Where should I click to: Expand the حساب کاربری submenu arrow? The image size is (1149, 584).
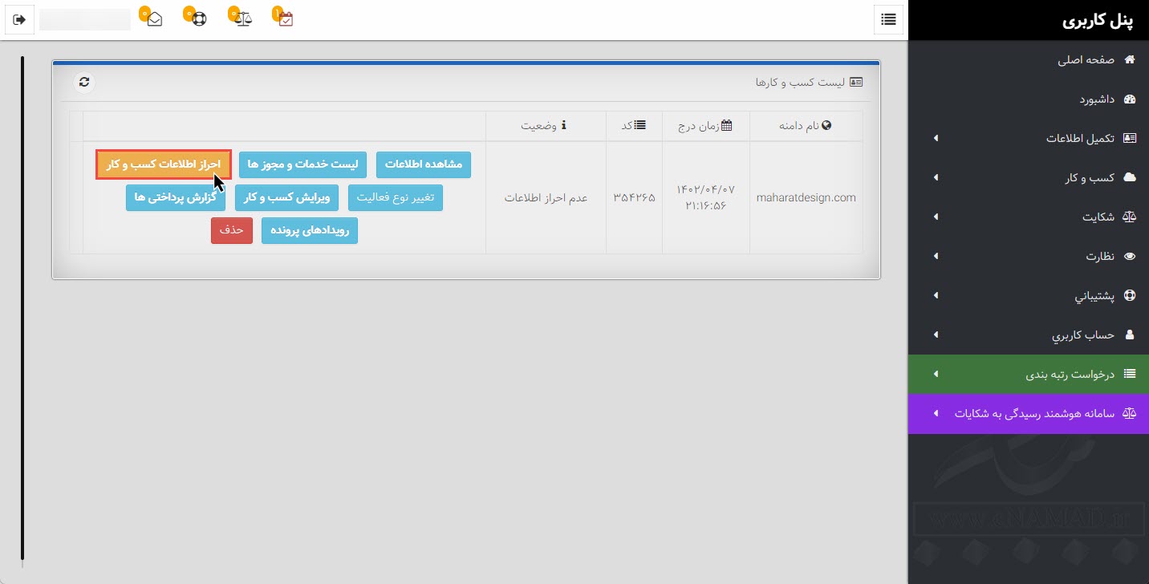pos(936,335)
